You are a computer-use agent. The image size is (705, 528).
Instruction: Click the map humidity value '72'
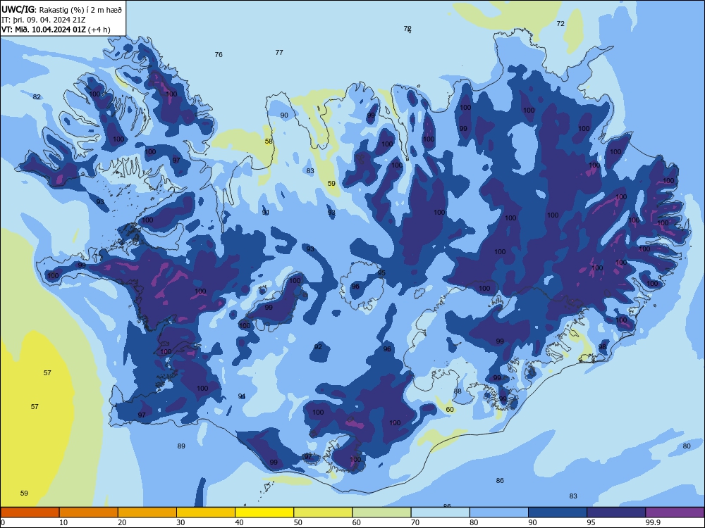[x=560, y=23]
